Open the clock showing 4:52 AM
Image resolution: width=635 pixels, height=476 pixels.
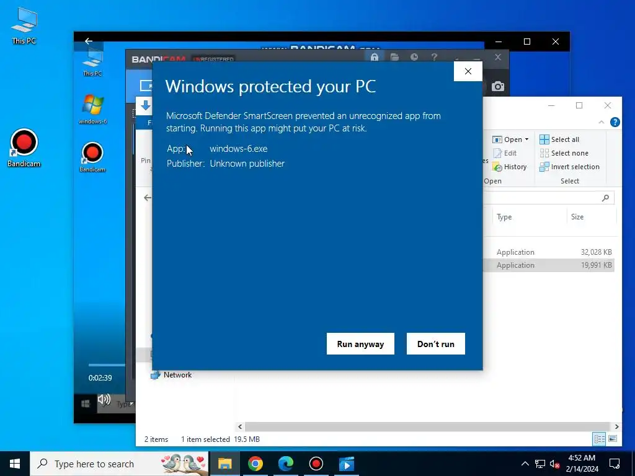(x=582, y=464)
